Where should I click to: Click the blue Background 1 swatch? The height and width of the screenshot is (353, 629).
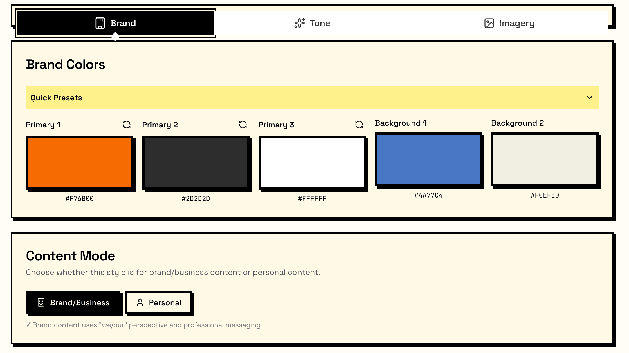point(428,159)
